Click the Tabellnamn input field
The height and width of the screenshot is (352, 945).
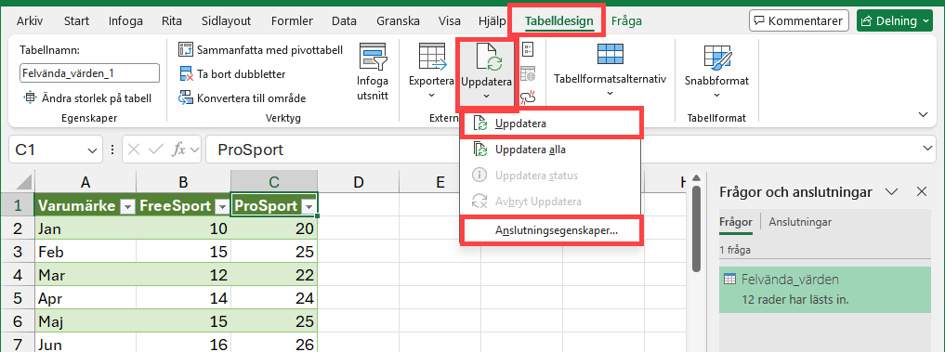(89, 73)
